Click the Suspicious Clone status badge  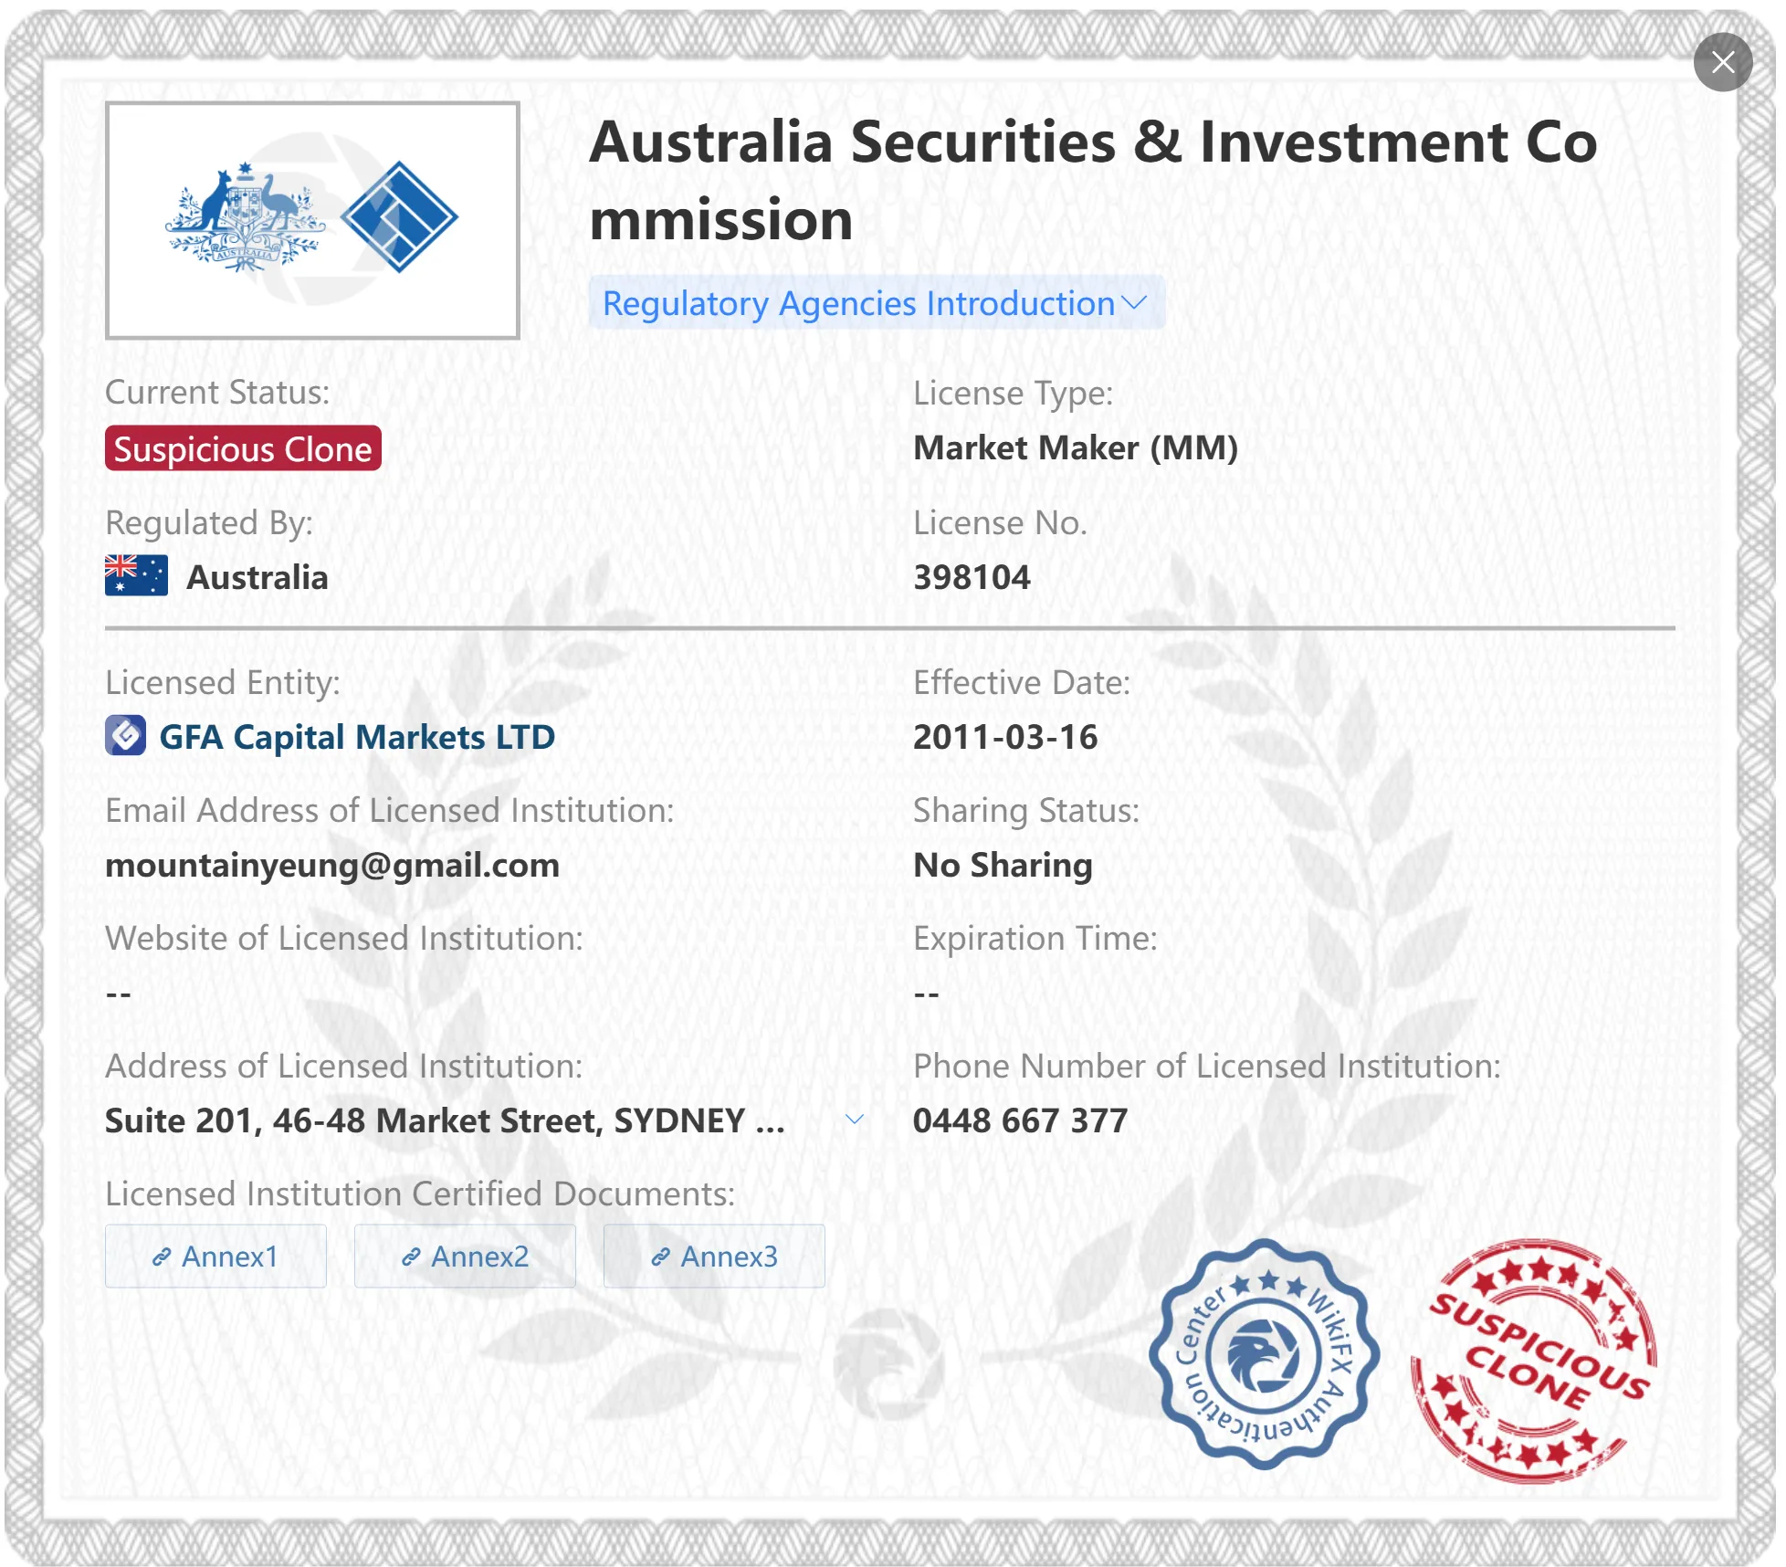click(243, 449)
